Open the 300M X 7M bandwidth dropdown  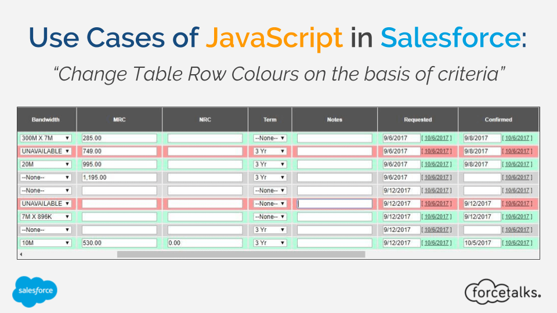click(45, 138)
